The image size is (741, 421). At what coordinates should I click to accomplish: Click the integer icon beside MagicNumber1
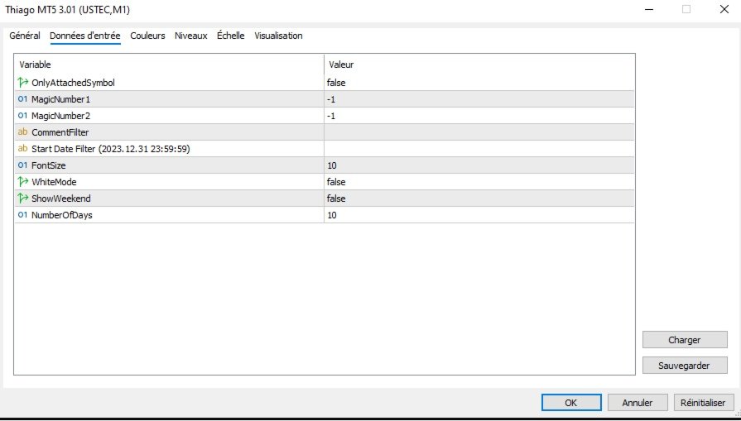(x=22, y=99)
